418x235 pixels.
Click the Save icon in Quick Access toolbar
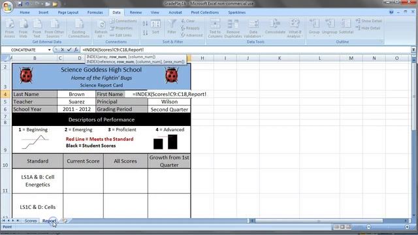20,4
